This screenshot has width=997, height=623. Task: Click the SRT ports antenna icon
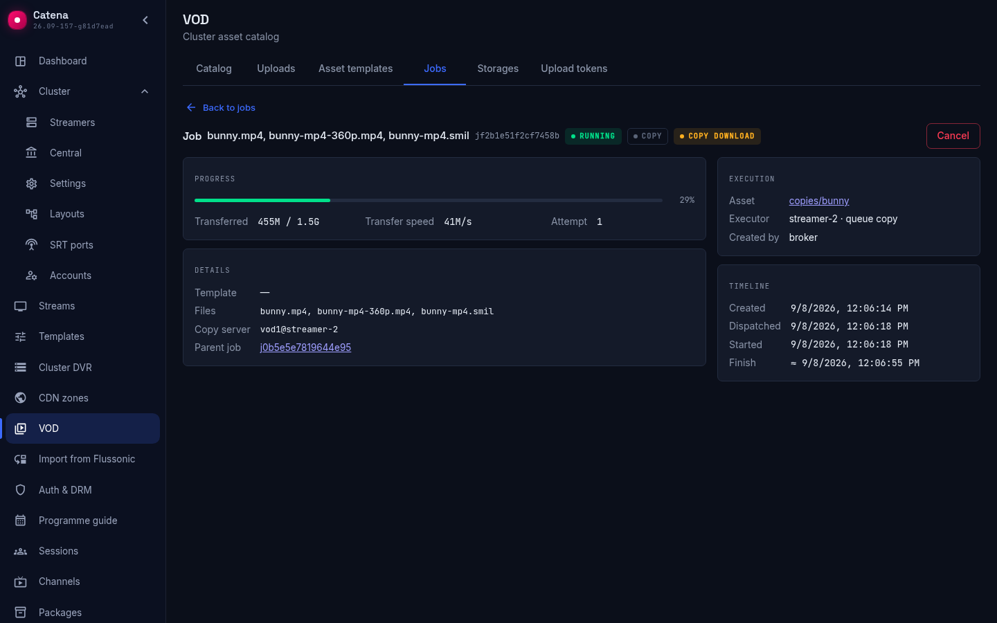32,245
